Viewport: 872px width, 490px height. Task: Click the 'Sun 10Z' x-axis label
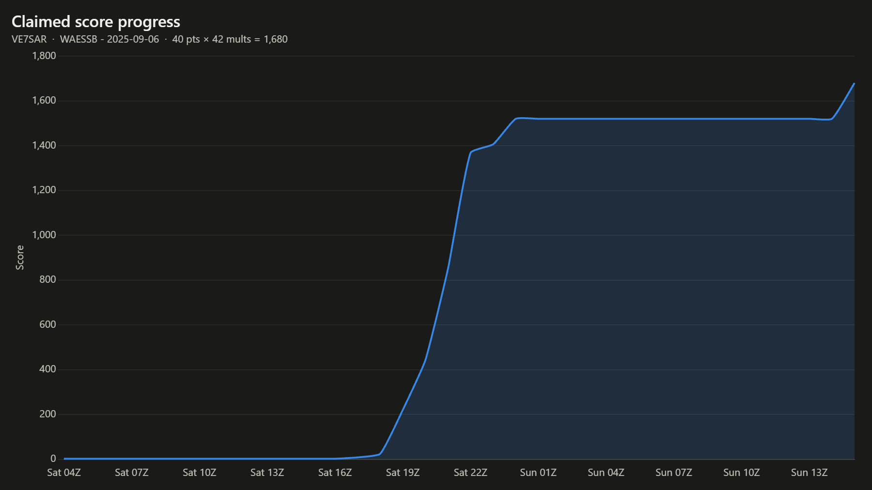pyautogui.click(x=742, y=473)
